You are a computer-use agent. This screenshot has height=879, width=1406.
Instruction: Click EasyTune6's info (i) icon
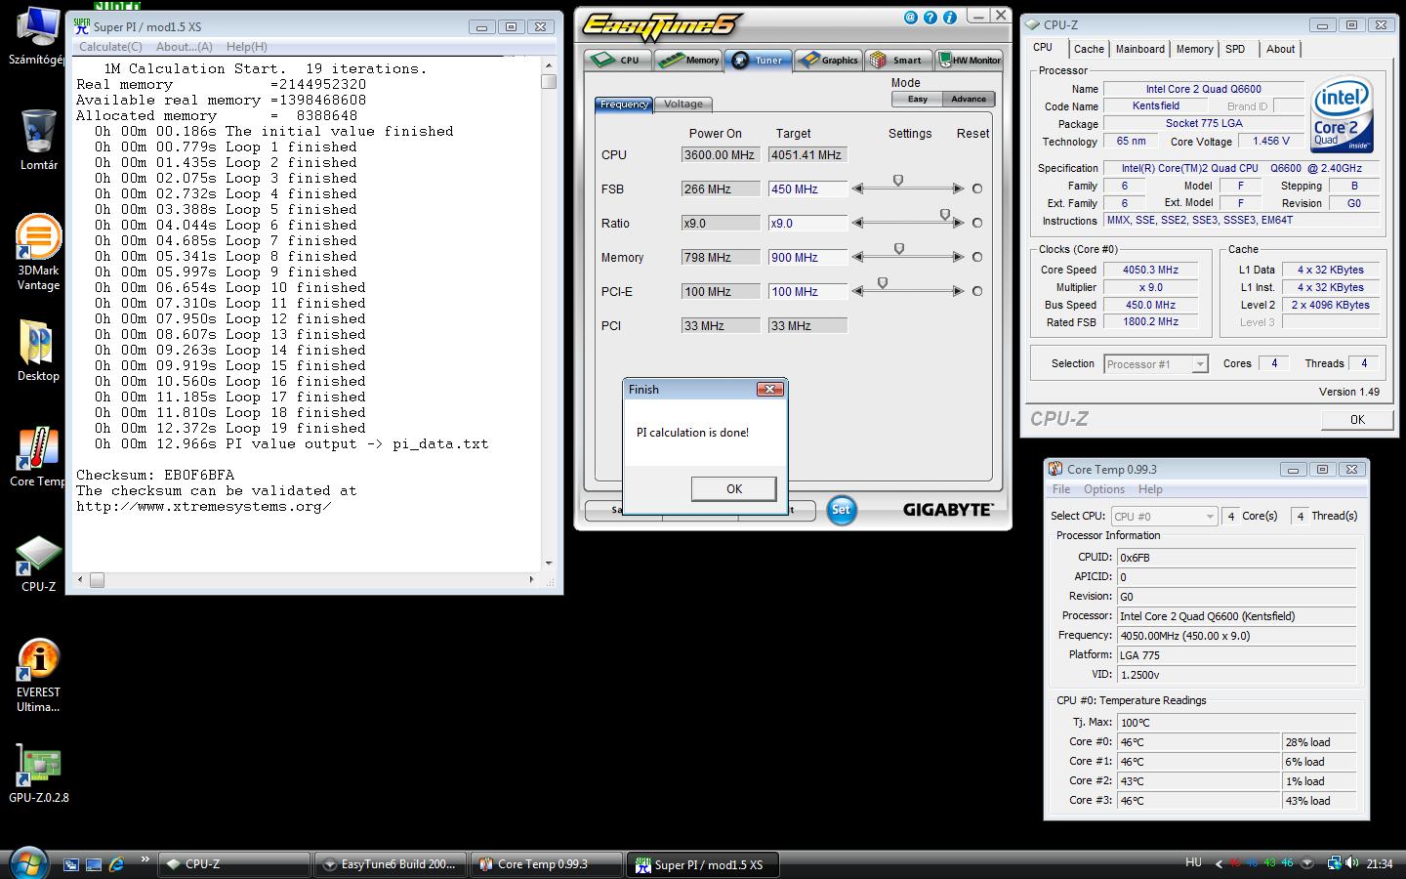point(949,17)
